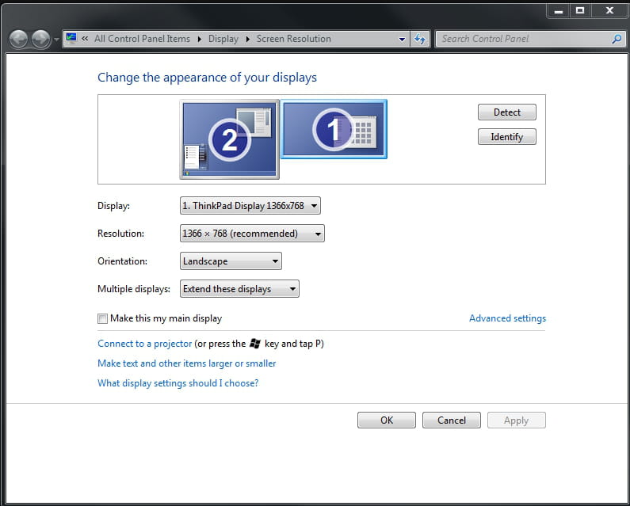This screenshot has width=630, height=506.
Task: Refresh the address bar location
Action: click(420, 39)
